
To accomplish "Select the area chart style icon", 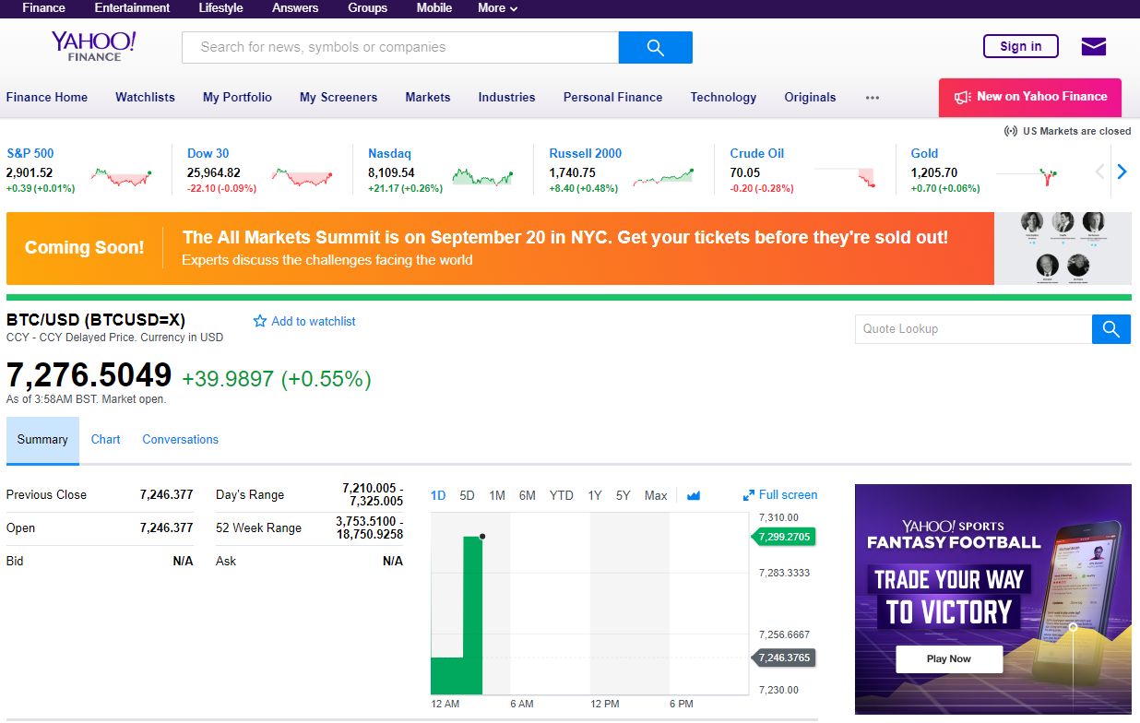I will click(694, 495).
